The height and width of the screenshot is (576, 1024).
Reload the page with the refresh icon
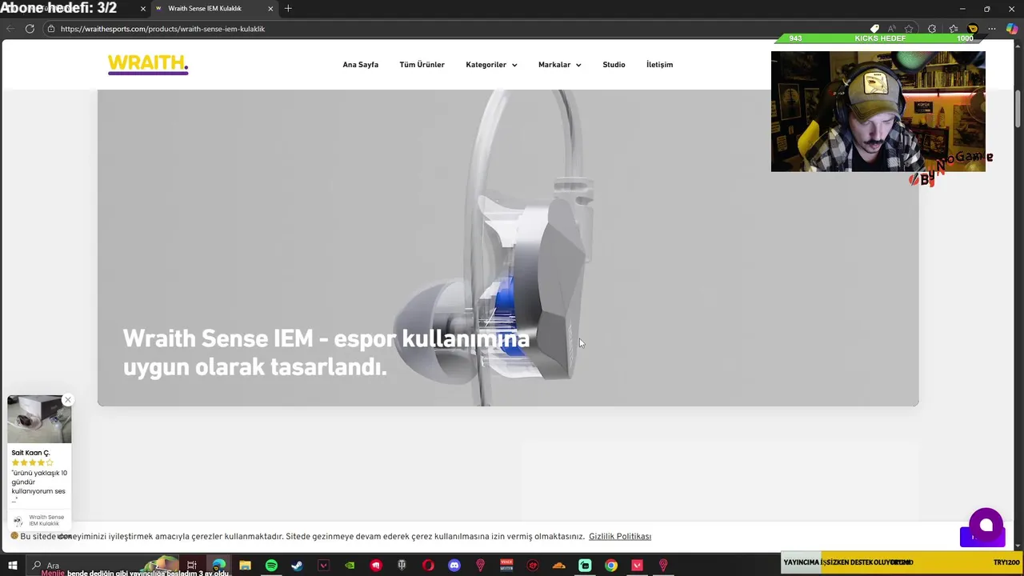30,29
